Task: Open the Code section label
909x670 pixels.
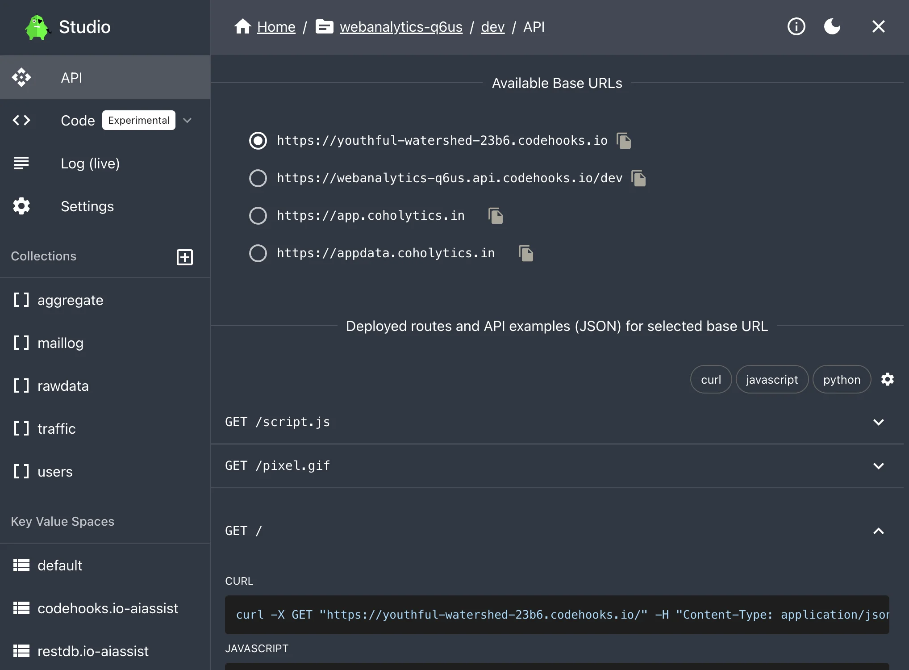Action: click(78, 121)
